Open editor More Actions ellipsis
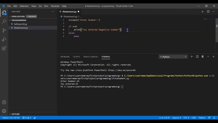The width and height of the screenshot is (218, 123). tap(214, 12)
